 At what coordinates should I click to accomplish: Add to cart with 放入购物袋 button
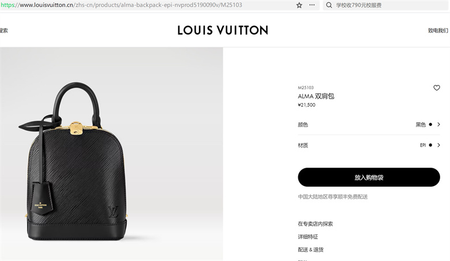(x=369, y=177)
